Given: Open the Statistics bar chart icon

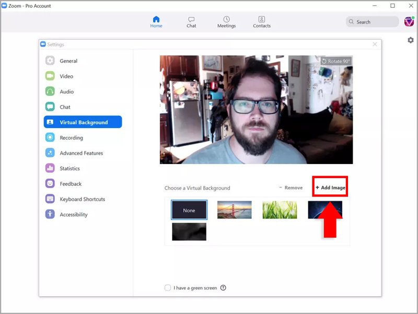Looking at the screenshot, I should coord(50,168).
